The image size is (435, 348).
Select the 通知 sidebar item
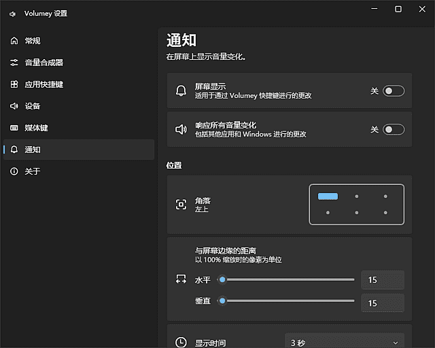[79, 150]
